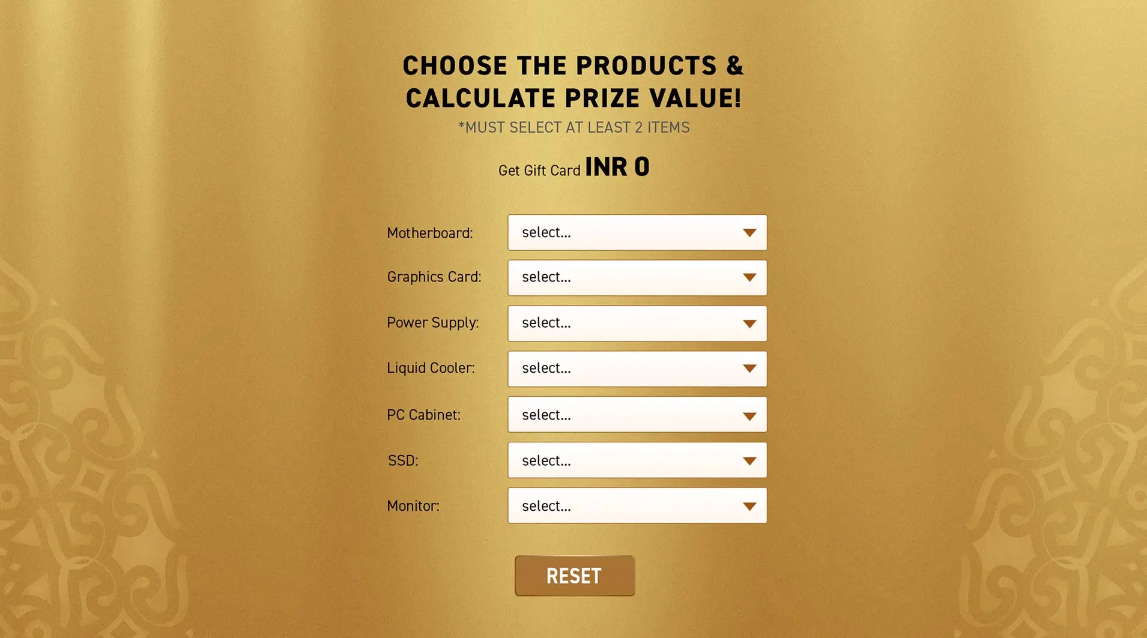Viewport: 1147px width, 638px height.
Task: Click the Graphics Card dropdown arrow icon
Action: tap(749, 277)
